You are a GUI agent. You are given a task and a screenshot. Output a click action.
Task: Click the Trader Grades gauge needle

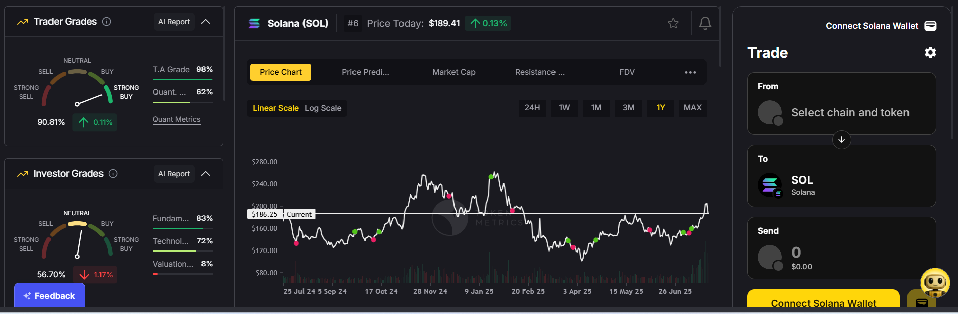[x=89, y=99]
